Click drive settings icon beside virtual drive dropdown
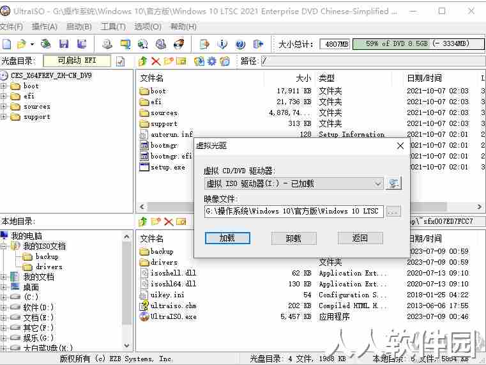This screenshot has width=486, height=365. pos(394,183)
